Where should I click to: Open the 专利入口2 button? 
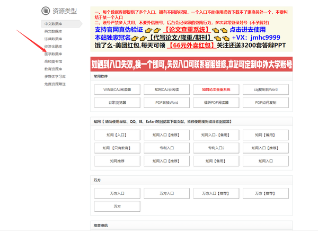(x=216, y=148)
